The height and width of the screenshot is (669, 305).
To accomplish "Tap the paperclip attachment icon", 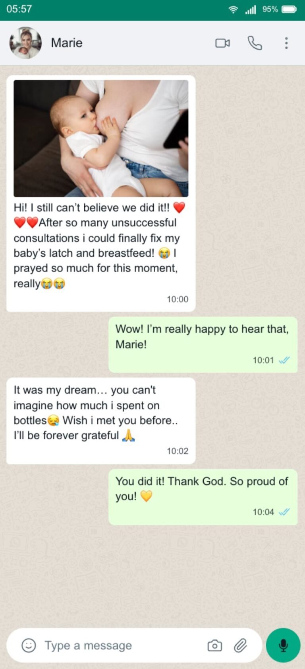I will click(240, 645).
